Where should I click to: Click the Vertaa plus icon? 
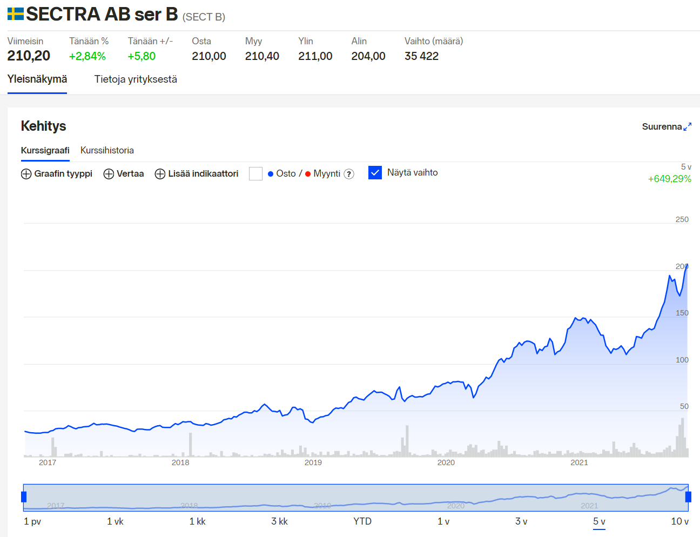(109, 174)
